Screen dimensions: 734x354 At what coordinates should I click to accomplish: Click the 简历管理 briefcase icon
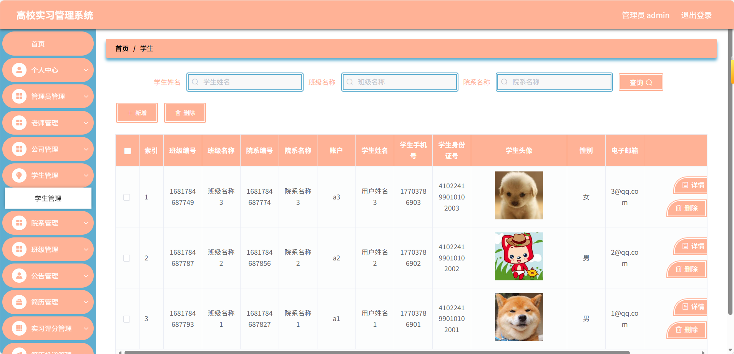pos(19,302)
